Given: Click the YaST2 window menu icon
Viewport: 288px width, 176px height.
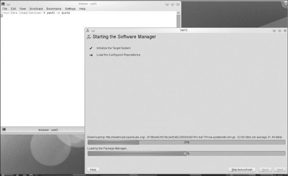Looking at the screenshot, I should tap(88, 30).
